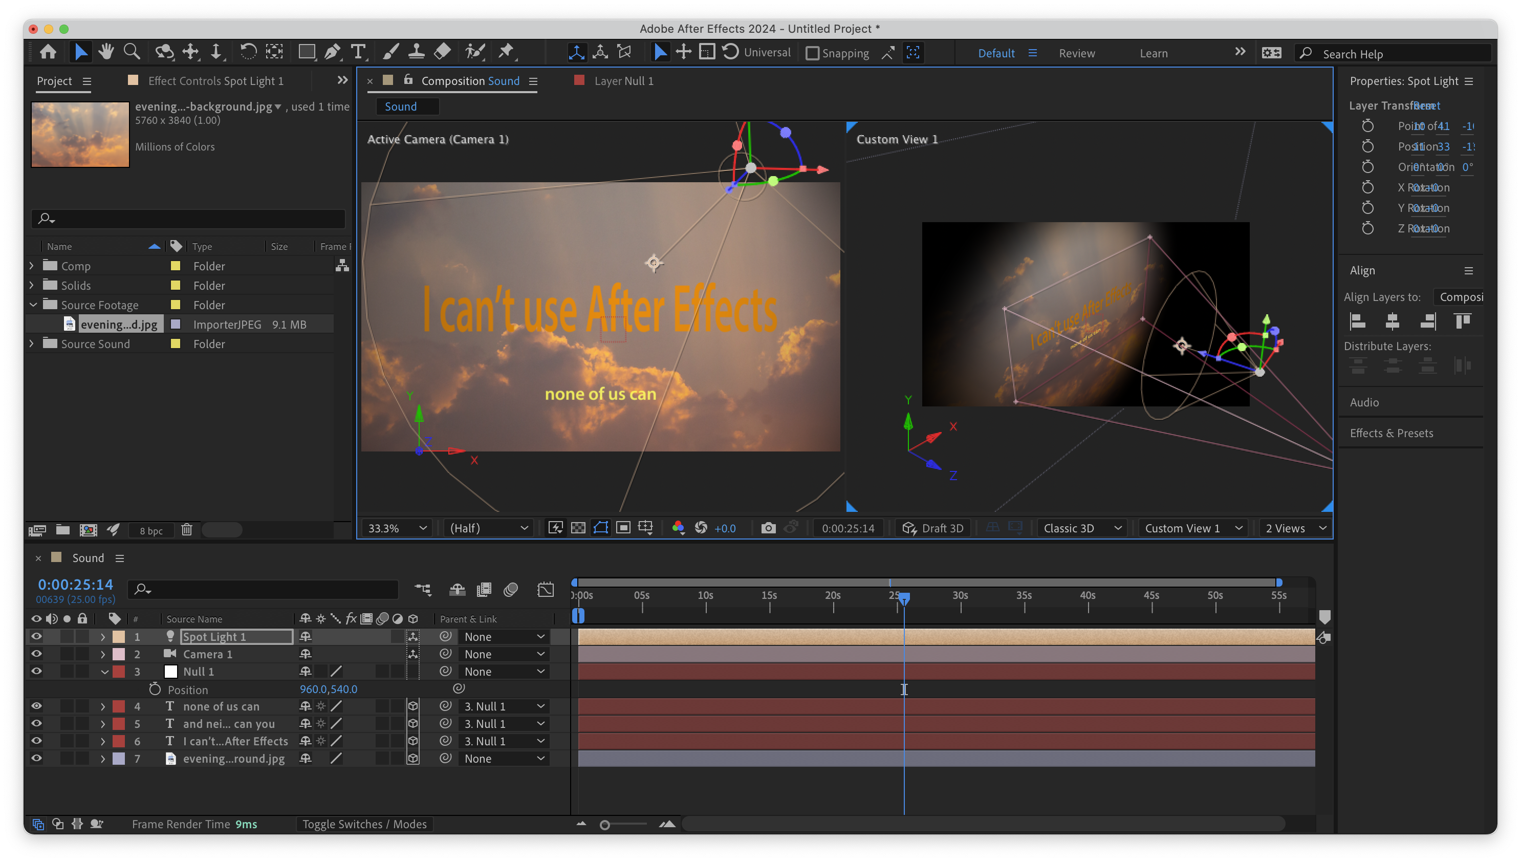Select the Puppet Pin tool
1521x862 pixels.
tap(506, 52)
